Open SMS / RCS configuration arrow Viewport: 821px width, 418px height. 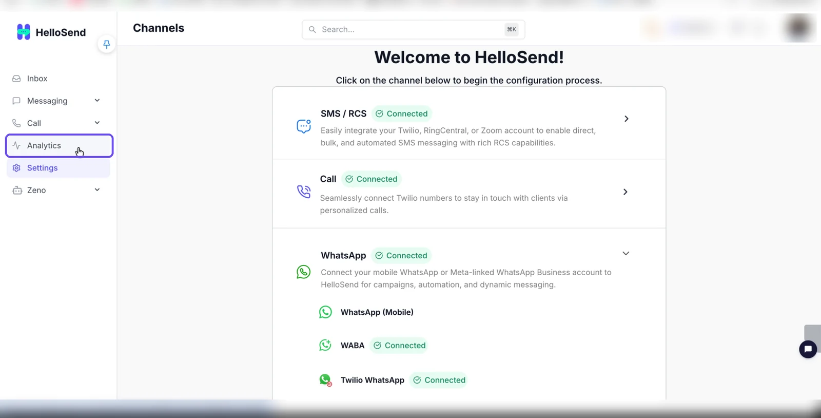click(x=626, y=119)
